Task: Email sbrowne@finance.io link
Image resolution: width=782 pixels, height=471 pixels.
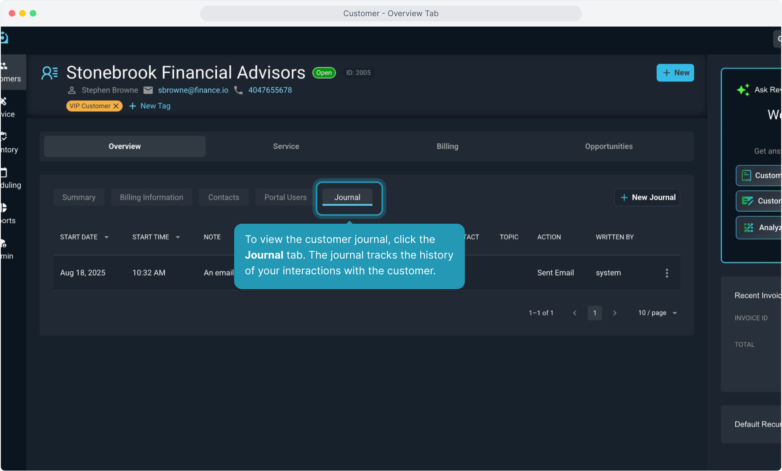Action: (193, 90)
